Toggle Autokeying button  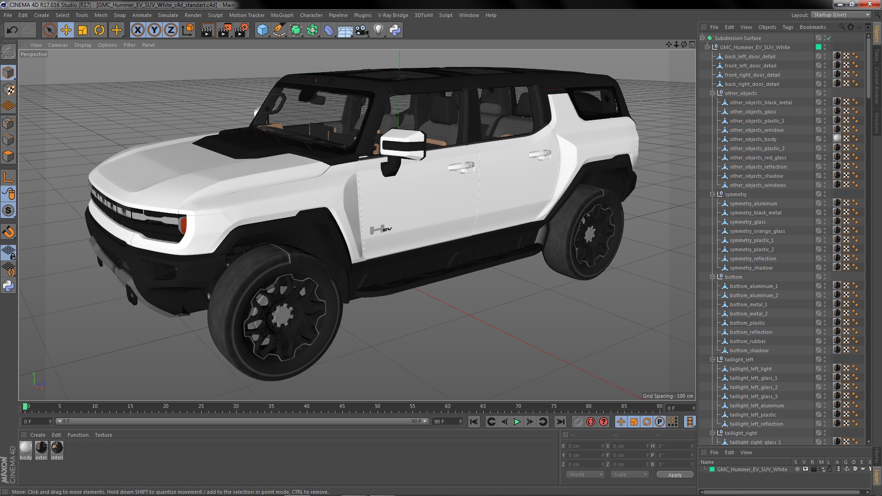pos(591,422)
